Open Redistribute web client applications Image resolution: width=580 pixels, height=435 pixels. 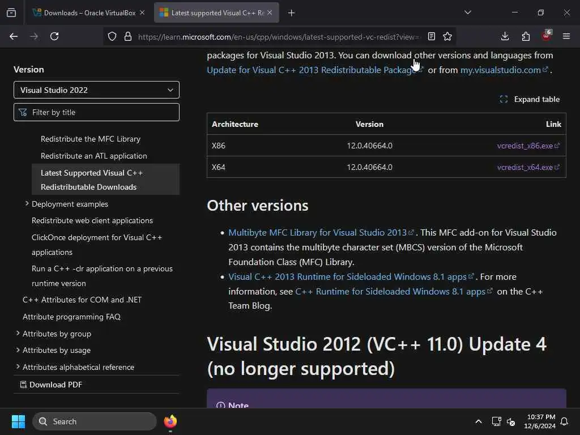point(92,220)
